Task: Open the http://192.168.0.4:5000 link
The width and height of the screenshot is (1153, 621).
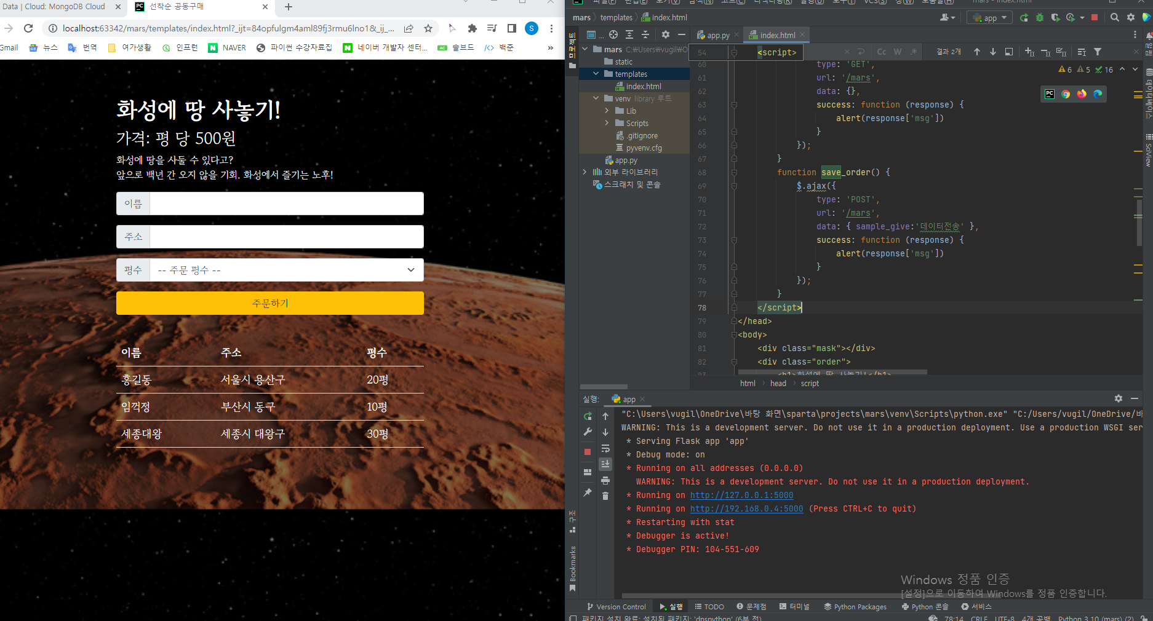Action: click(x=746, y=509)
